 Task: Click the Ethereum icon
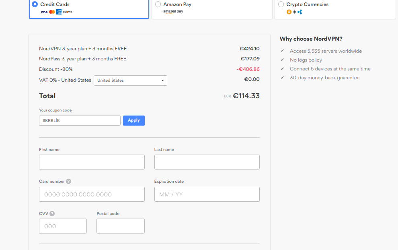pos(294,12)
